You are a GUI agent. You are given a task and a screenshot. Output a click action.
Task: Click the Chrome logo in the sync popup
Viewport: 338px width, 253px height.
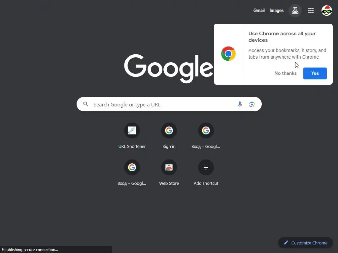click(228, 54)
